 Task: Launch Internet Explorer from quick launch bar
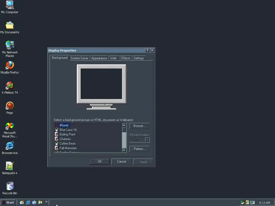click(x=28, y=203)
